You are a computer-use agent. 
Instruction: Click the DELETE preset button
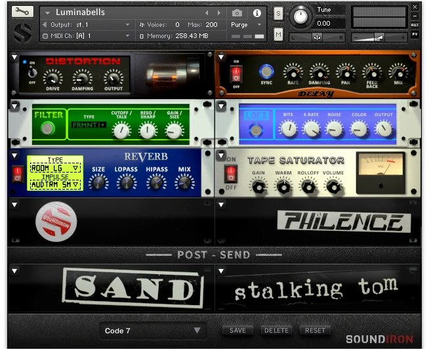coord(276,331)
